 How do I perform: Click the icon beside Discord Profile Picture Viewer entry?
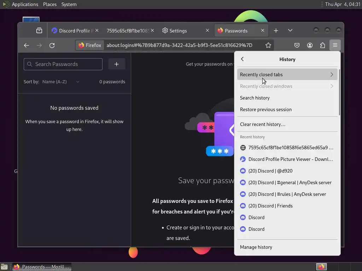tap(243, 159)
